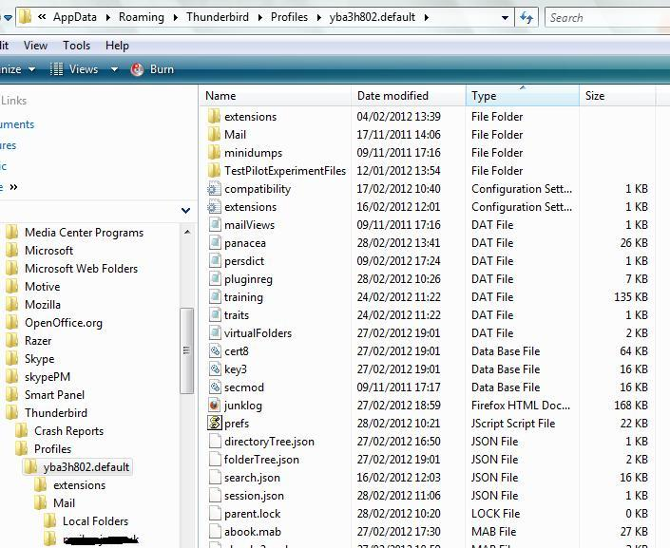670x548 pixels.
Task: Click the secmod database file icon
Action: (214, 387)
